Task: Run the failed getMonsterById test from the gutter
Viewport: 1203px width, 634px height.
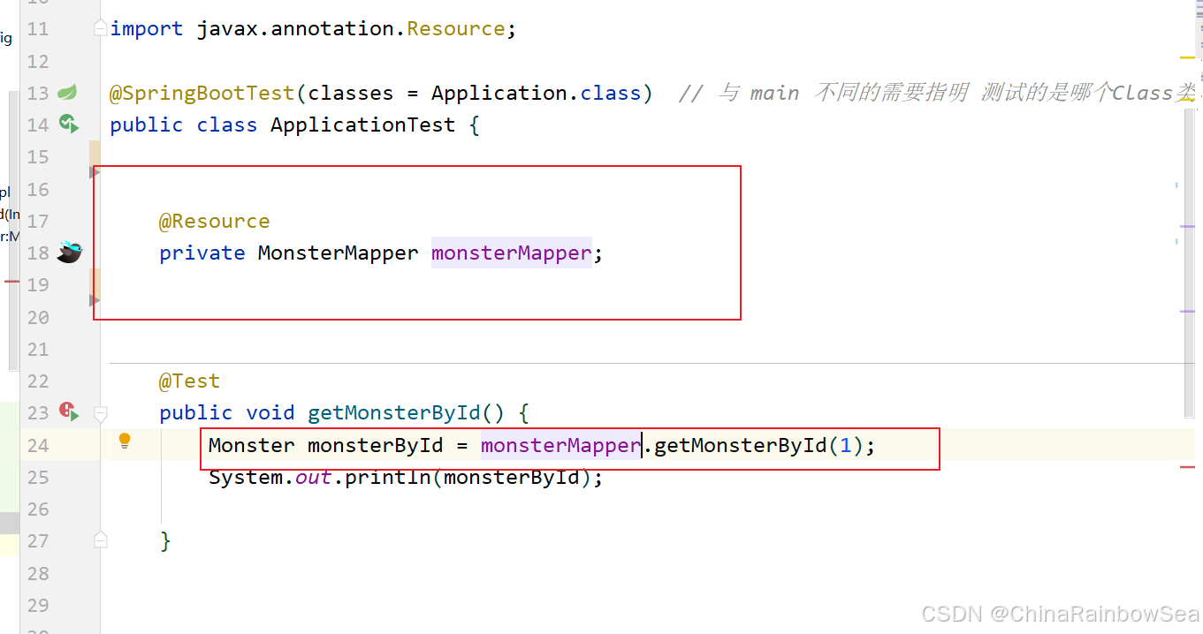Action: pos(69,411)
